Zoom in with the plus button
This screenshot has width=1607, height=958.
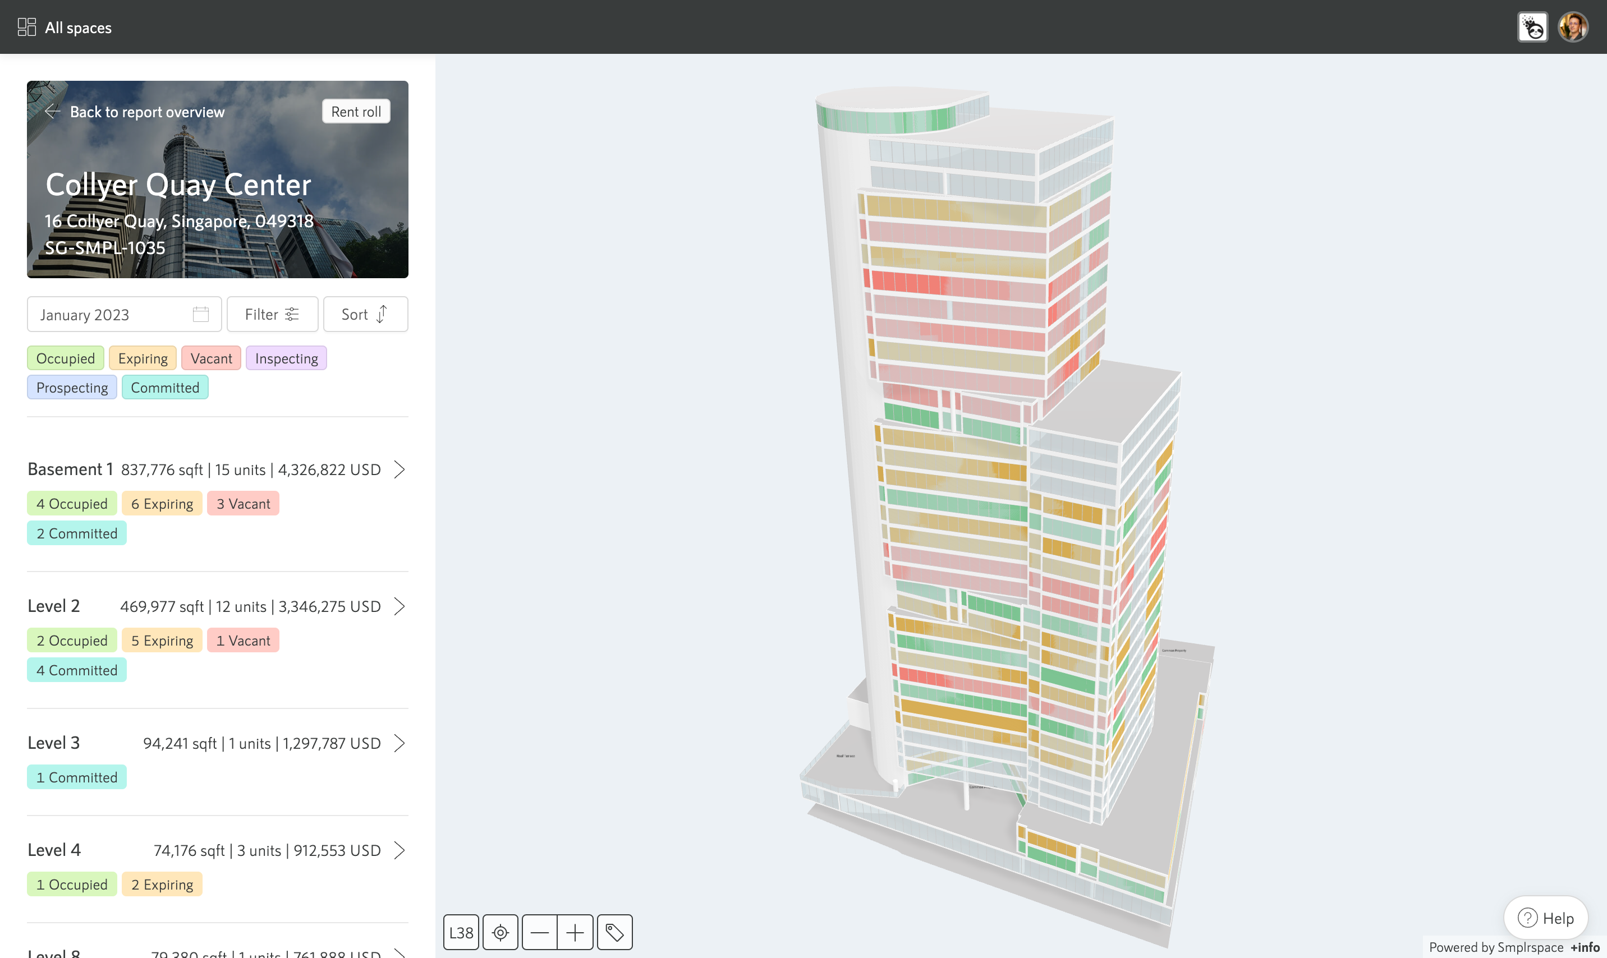575,932
